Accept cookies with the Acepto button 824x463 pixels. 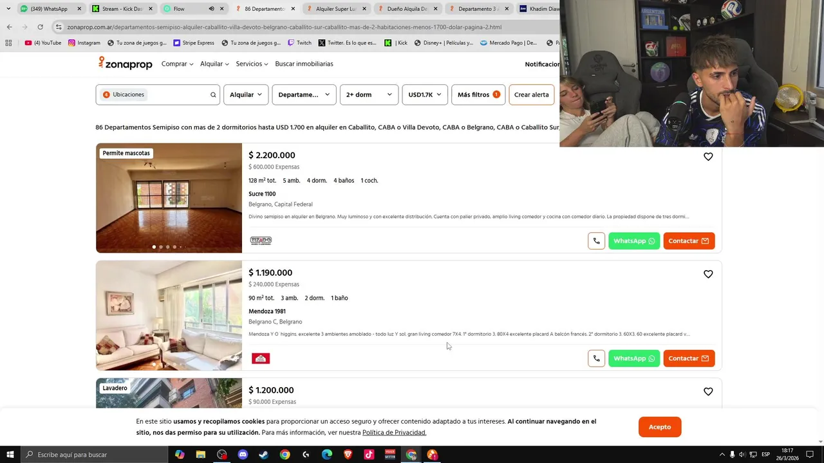coord(660,427)
